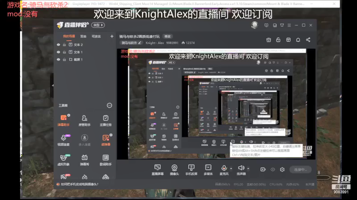Screen dimensions: 357x200
Task: Mute the 麦克风 microphone
Action: pyautogui.click(x=224, y=170)
